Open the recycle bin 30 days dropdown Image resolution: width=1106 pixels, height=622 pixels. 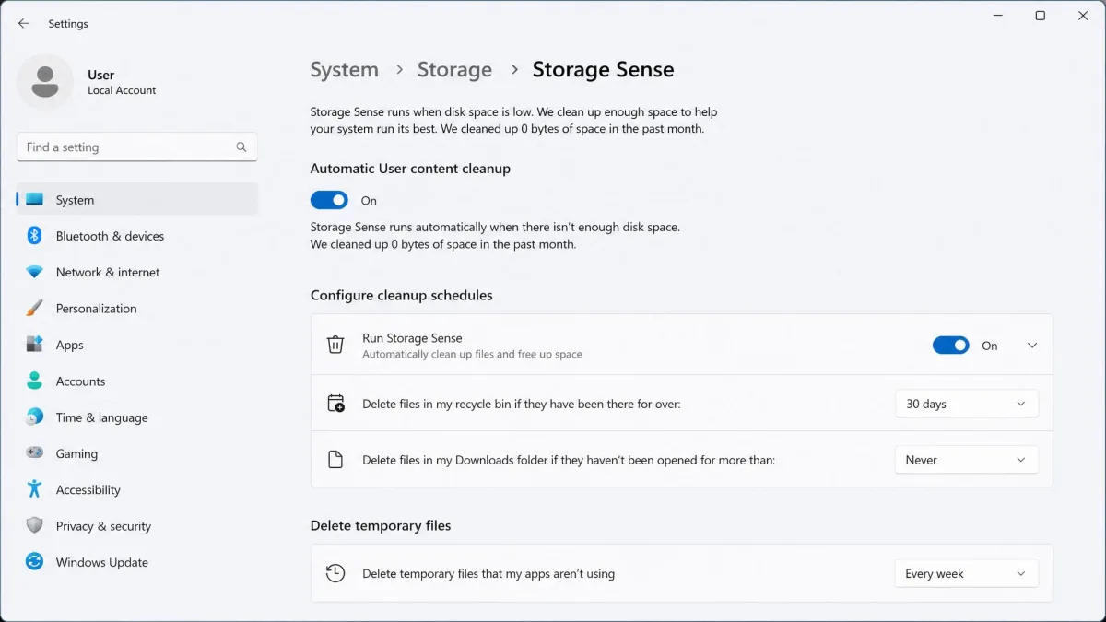(x=966, y=404)
